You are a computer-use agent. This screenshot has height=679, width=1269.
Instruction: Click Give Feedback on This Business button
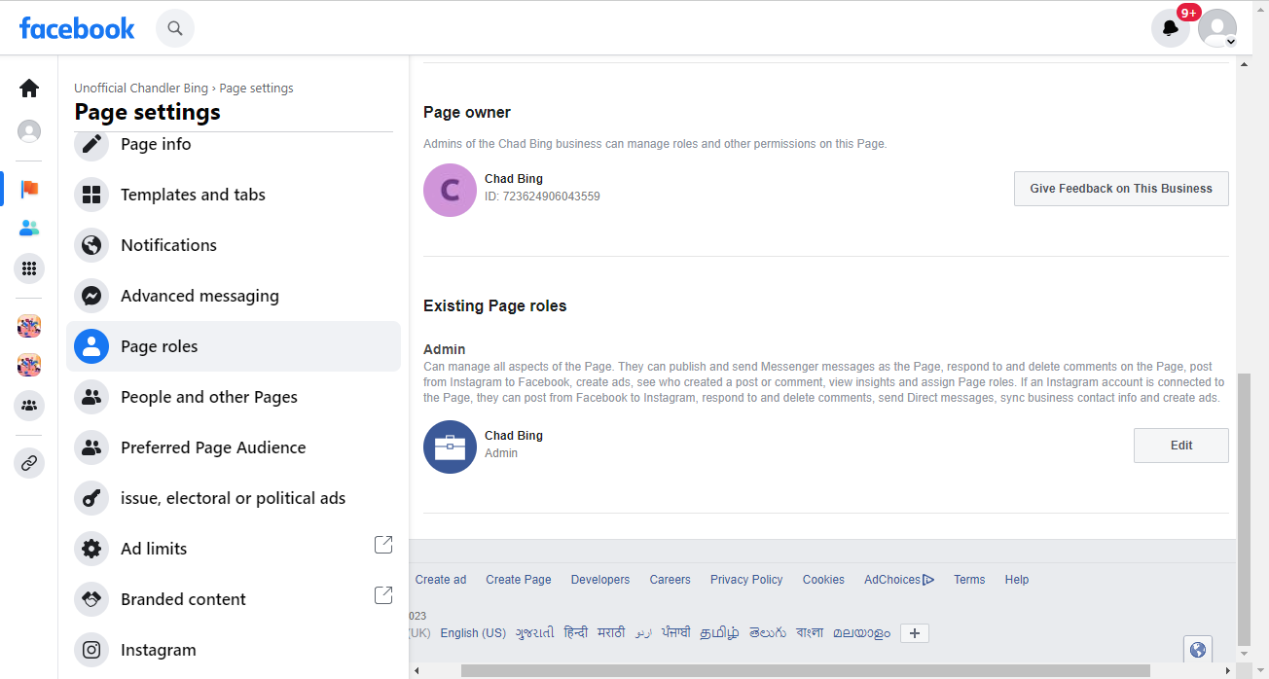1121,189
